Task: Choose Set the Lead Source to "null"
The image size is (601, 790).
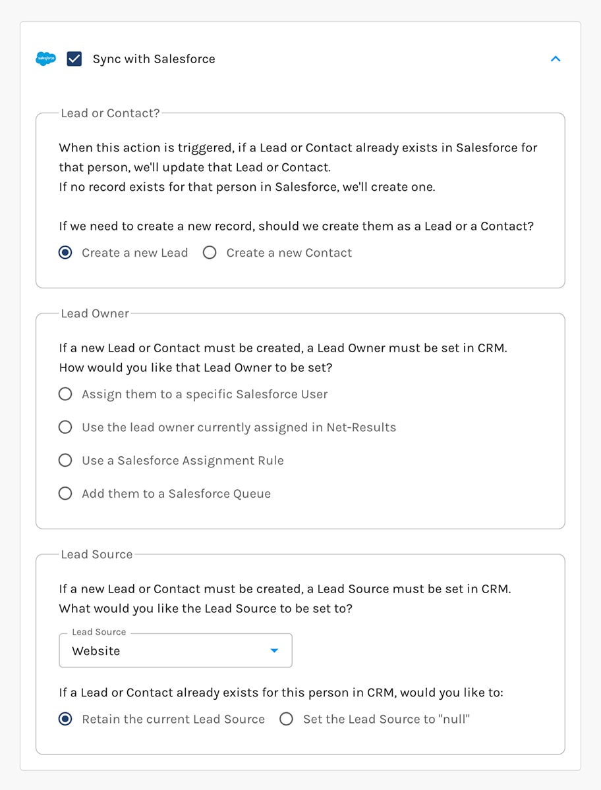Action: tap(286, 719)
